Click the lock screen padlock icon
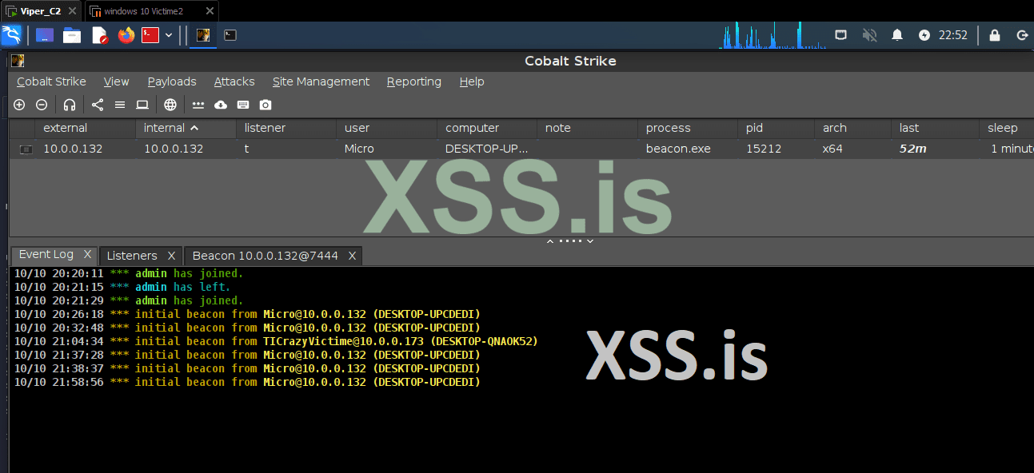The width and height of the screenshot is (1034, 473). pos(995,35)
